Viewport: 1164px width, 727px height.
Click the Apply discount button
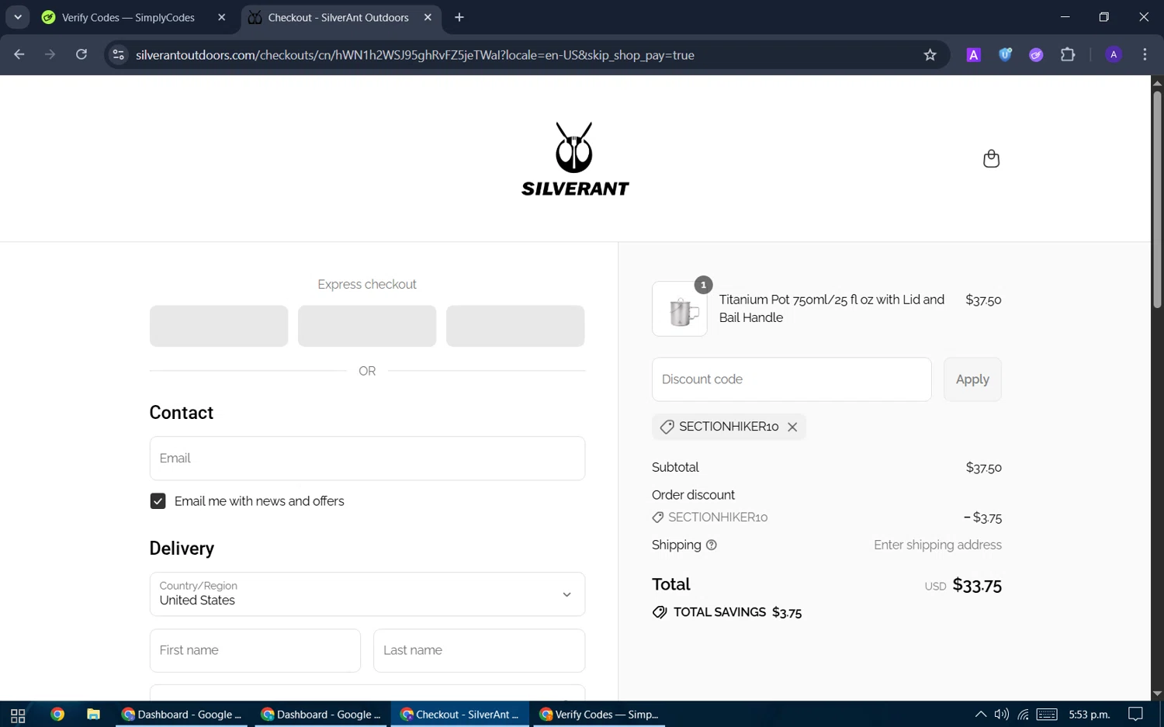[972, 379]
